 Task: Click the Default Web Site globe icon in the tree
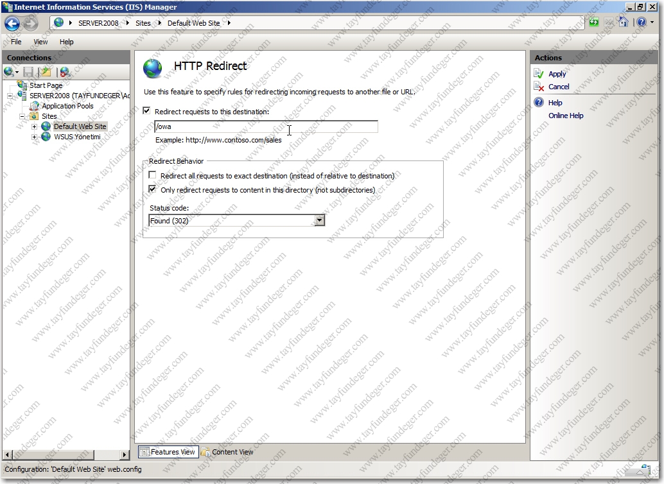point(46,126)
